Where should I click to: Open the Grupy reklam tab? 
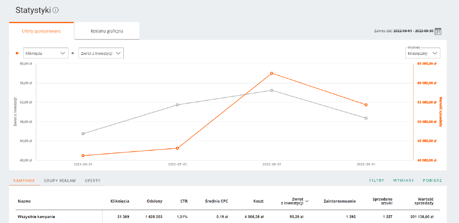click(x=59, y=180)
